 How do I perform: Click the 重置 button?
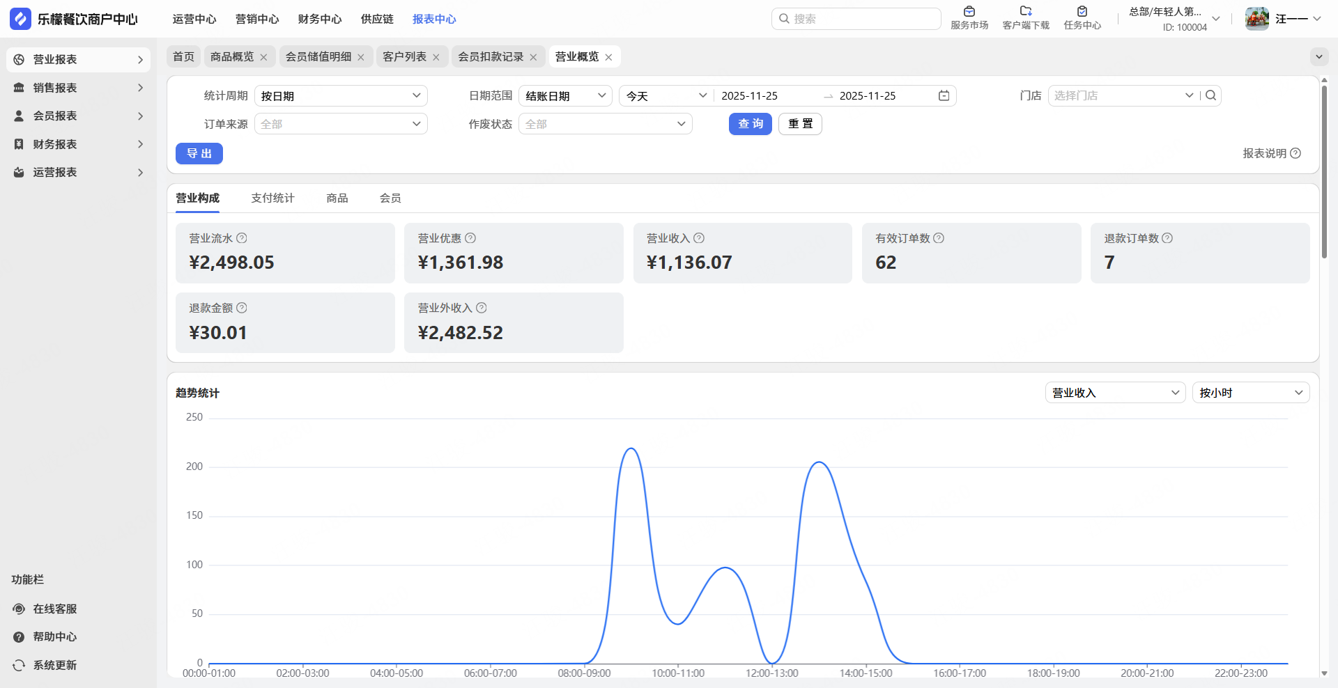coord(800,124)
